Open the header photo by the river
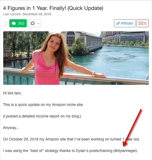152x160 pixels. point(76,58)
